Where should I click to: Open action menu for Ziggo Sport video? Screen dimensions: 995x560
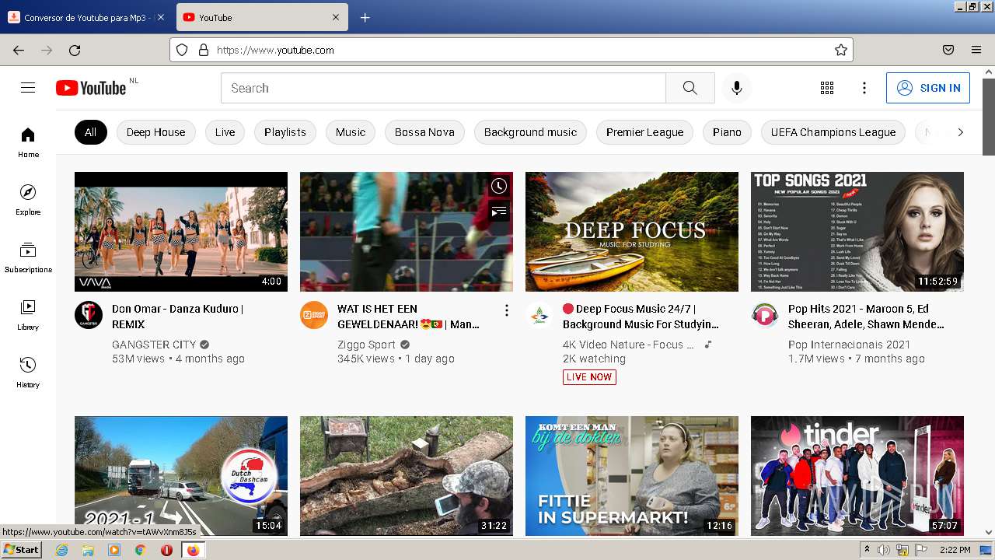(507, 310)
